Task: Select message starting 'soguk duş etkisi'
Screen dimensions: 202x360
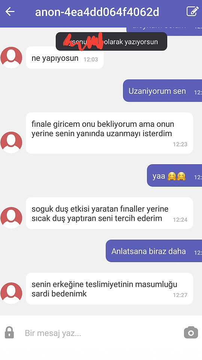Action: point(110,213)
